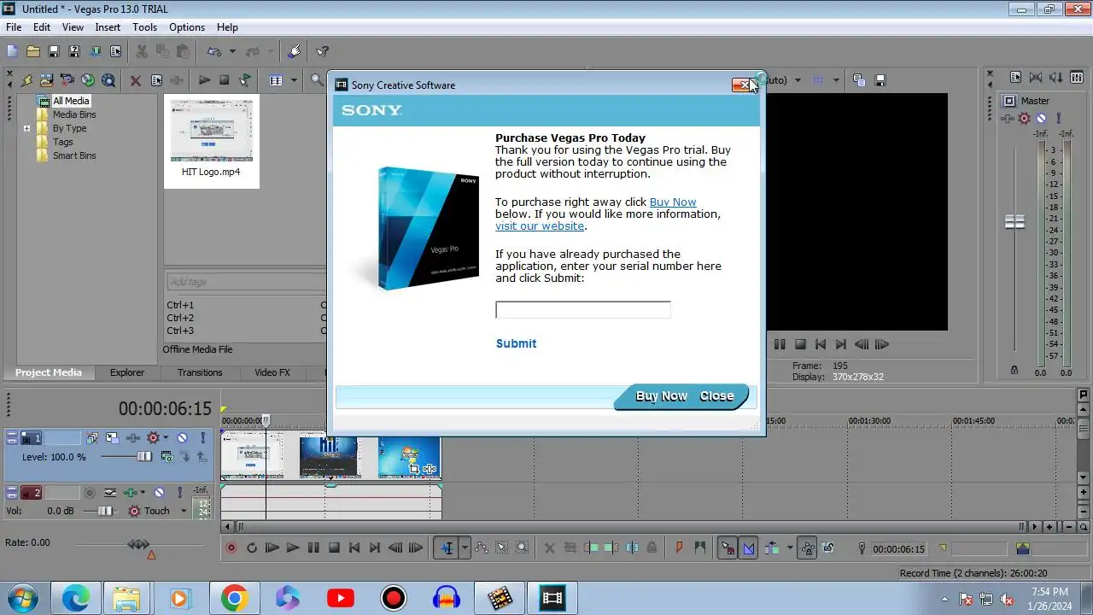Open the Touch automation mode dropdown
The height and width of the screenshot is (615, 1093).
click(x=183, y=511)
